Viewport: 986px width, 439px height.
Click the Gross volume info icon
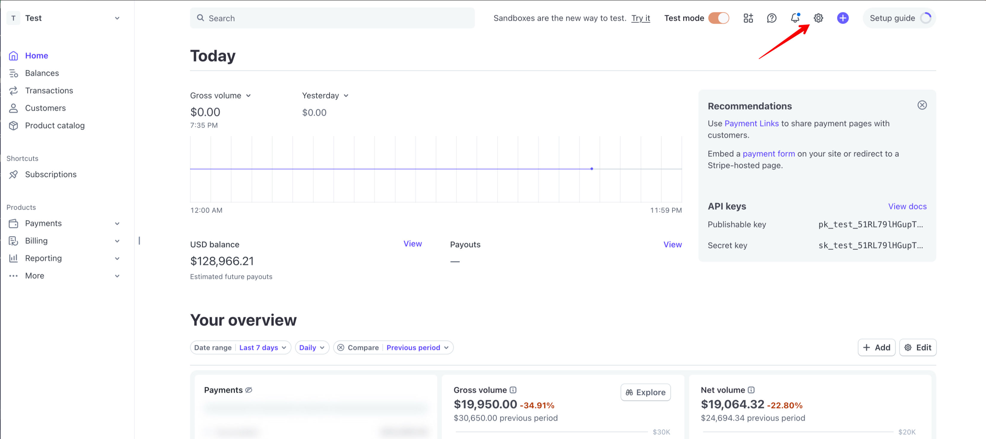point(513,390)
